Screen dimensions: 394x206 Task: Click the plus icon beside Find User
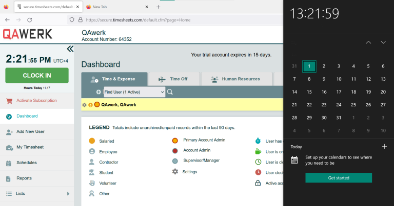(98, 92)
